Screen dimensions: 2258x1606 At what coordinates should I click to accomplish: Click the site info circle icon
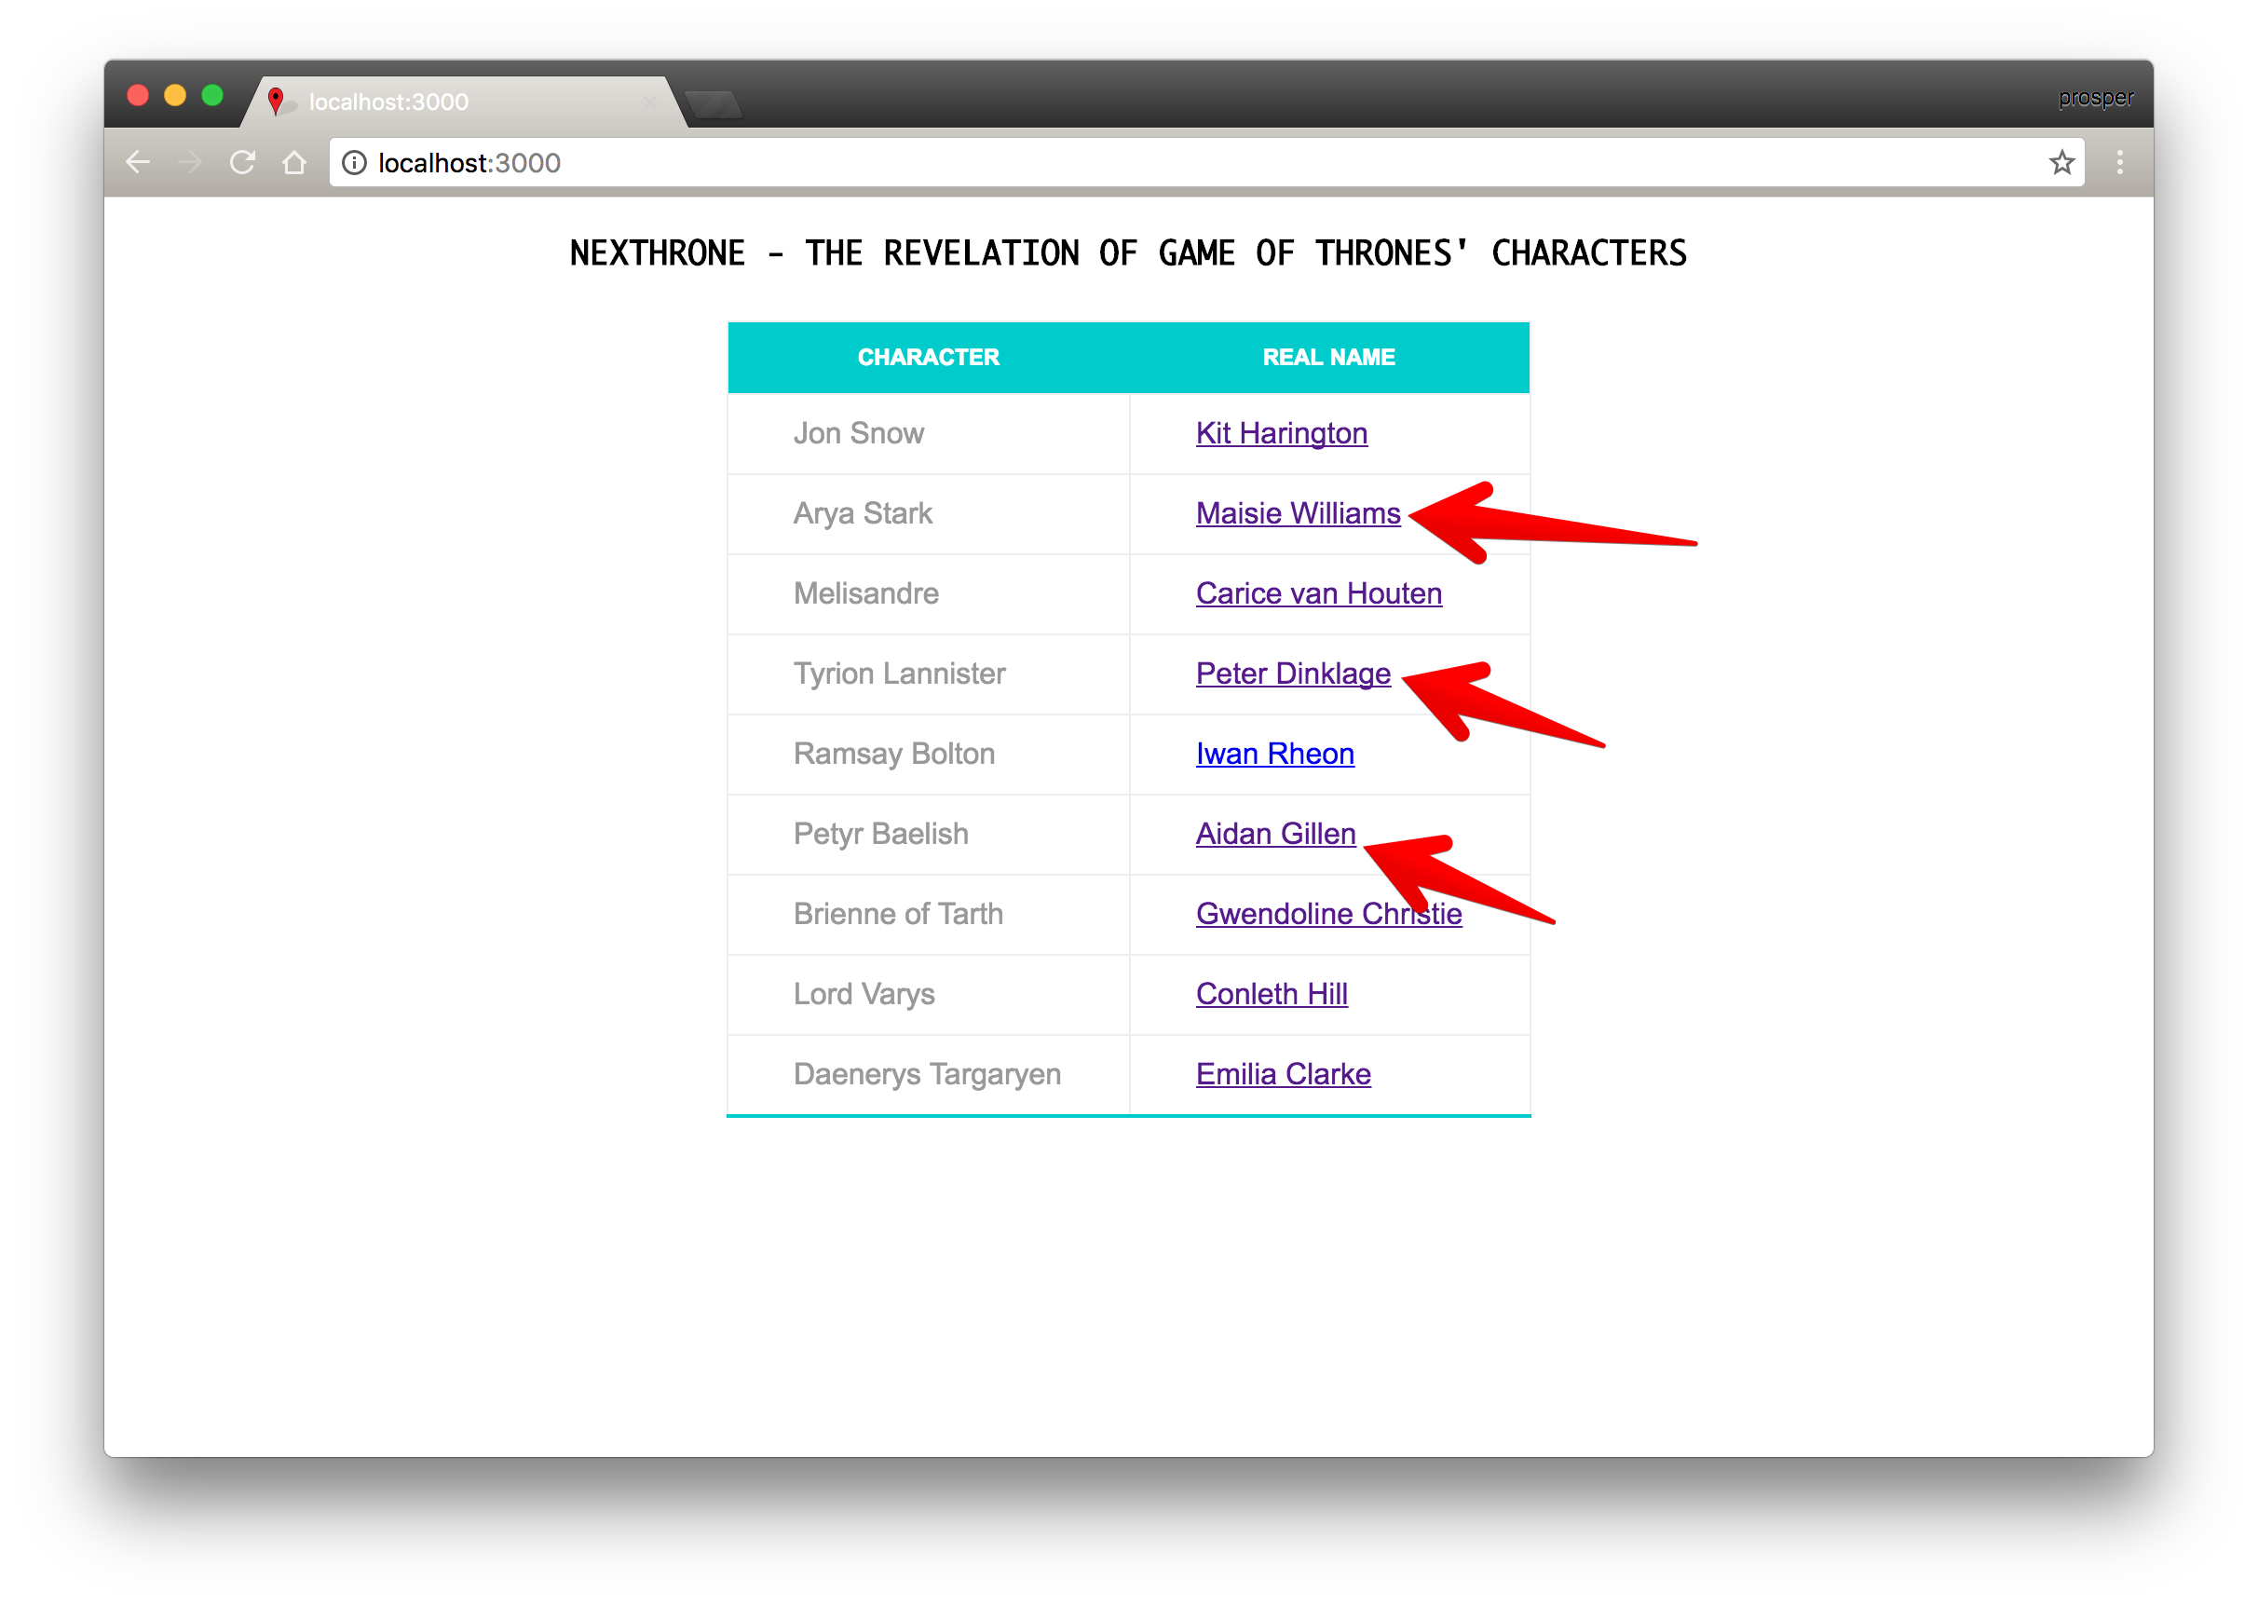pos(354,162)
